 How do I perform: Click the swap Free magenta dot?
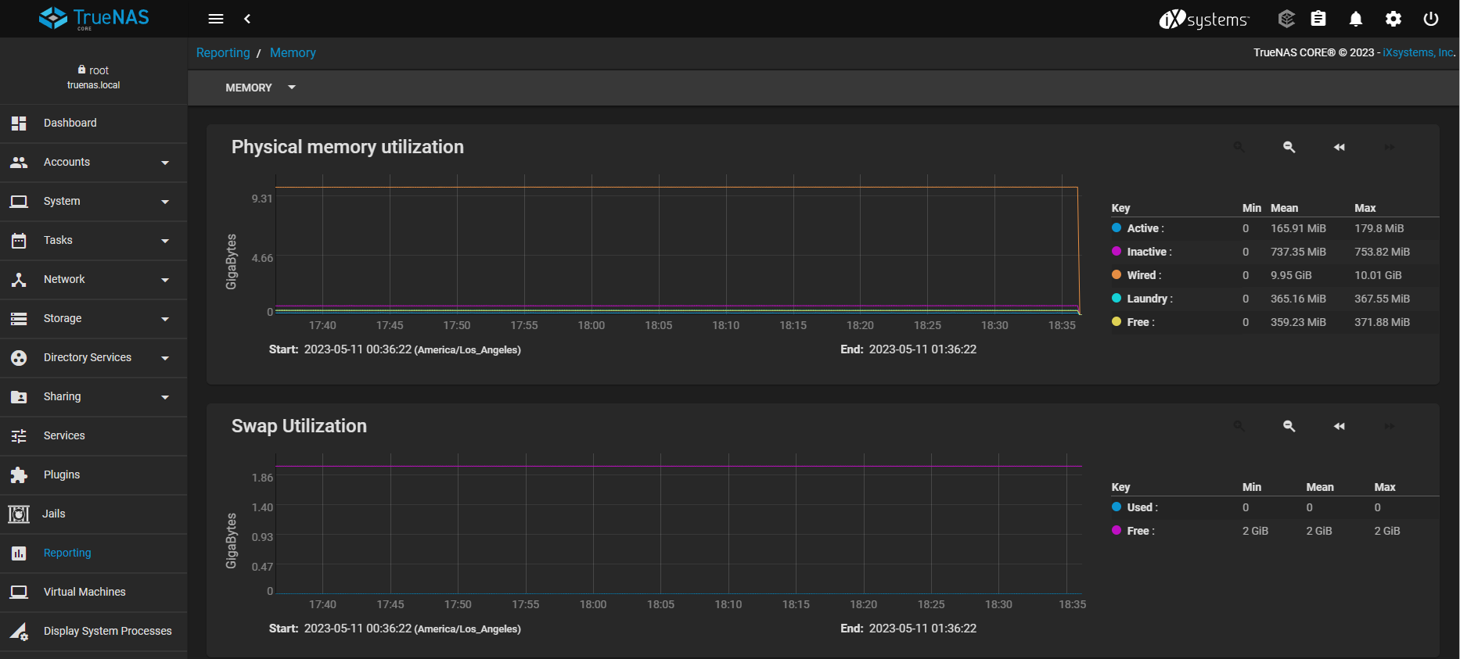click(1117, 531)
